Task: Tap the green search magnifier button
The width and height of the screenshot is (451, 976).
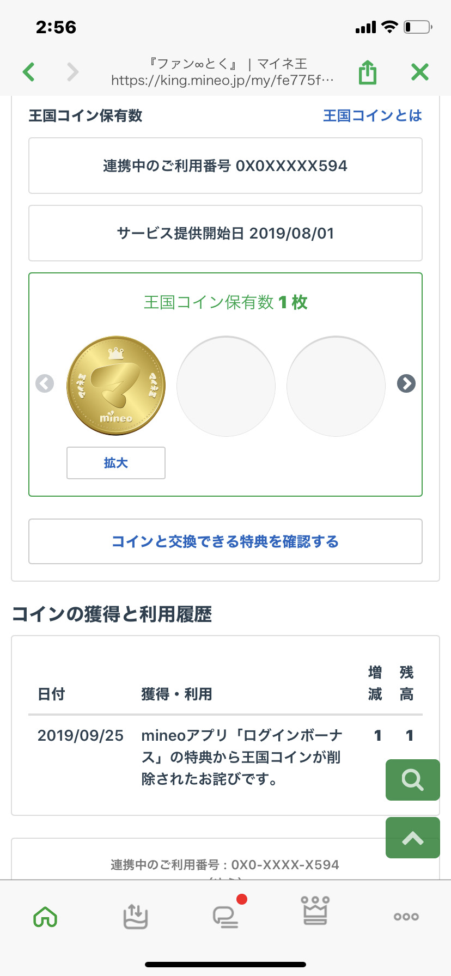Action: [412, 780]
